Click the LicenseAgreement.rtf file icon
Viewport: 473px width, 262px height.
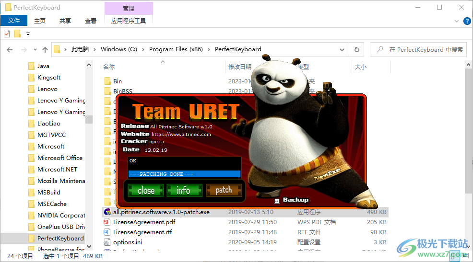point(107,232)
